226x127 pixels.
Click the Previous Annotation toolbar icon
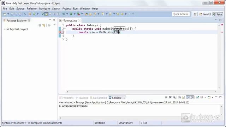point(110,14)
